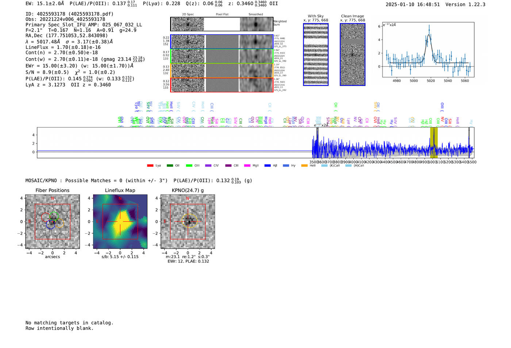This screenshot has height=348, width=511.
Task: Click the 'ID: 4025593178' line
Action: click(69, 14)
